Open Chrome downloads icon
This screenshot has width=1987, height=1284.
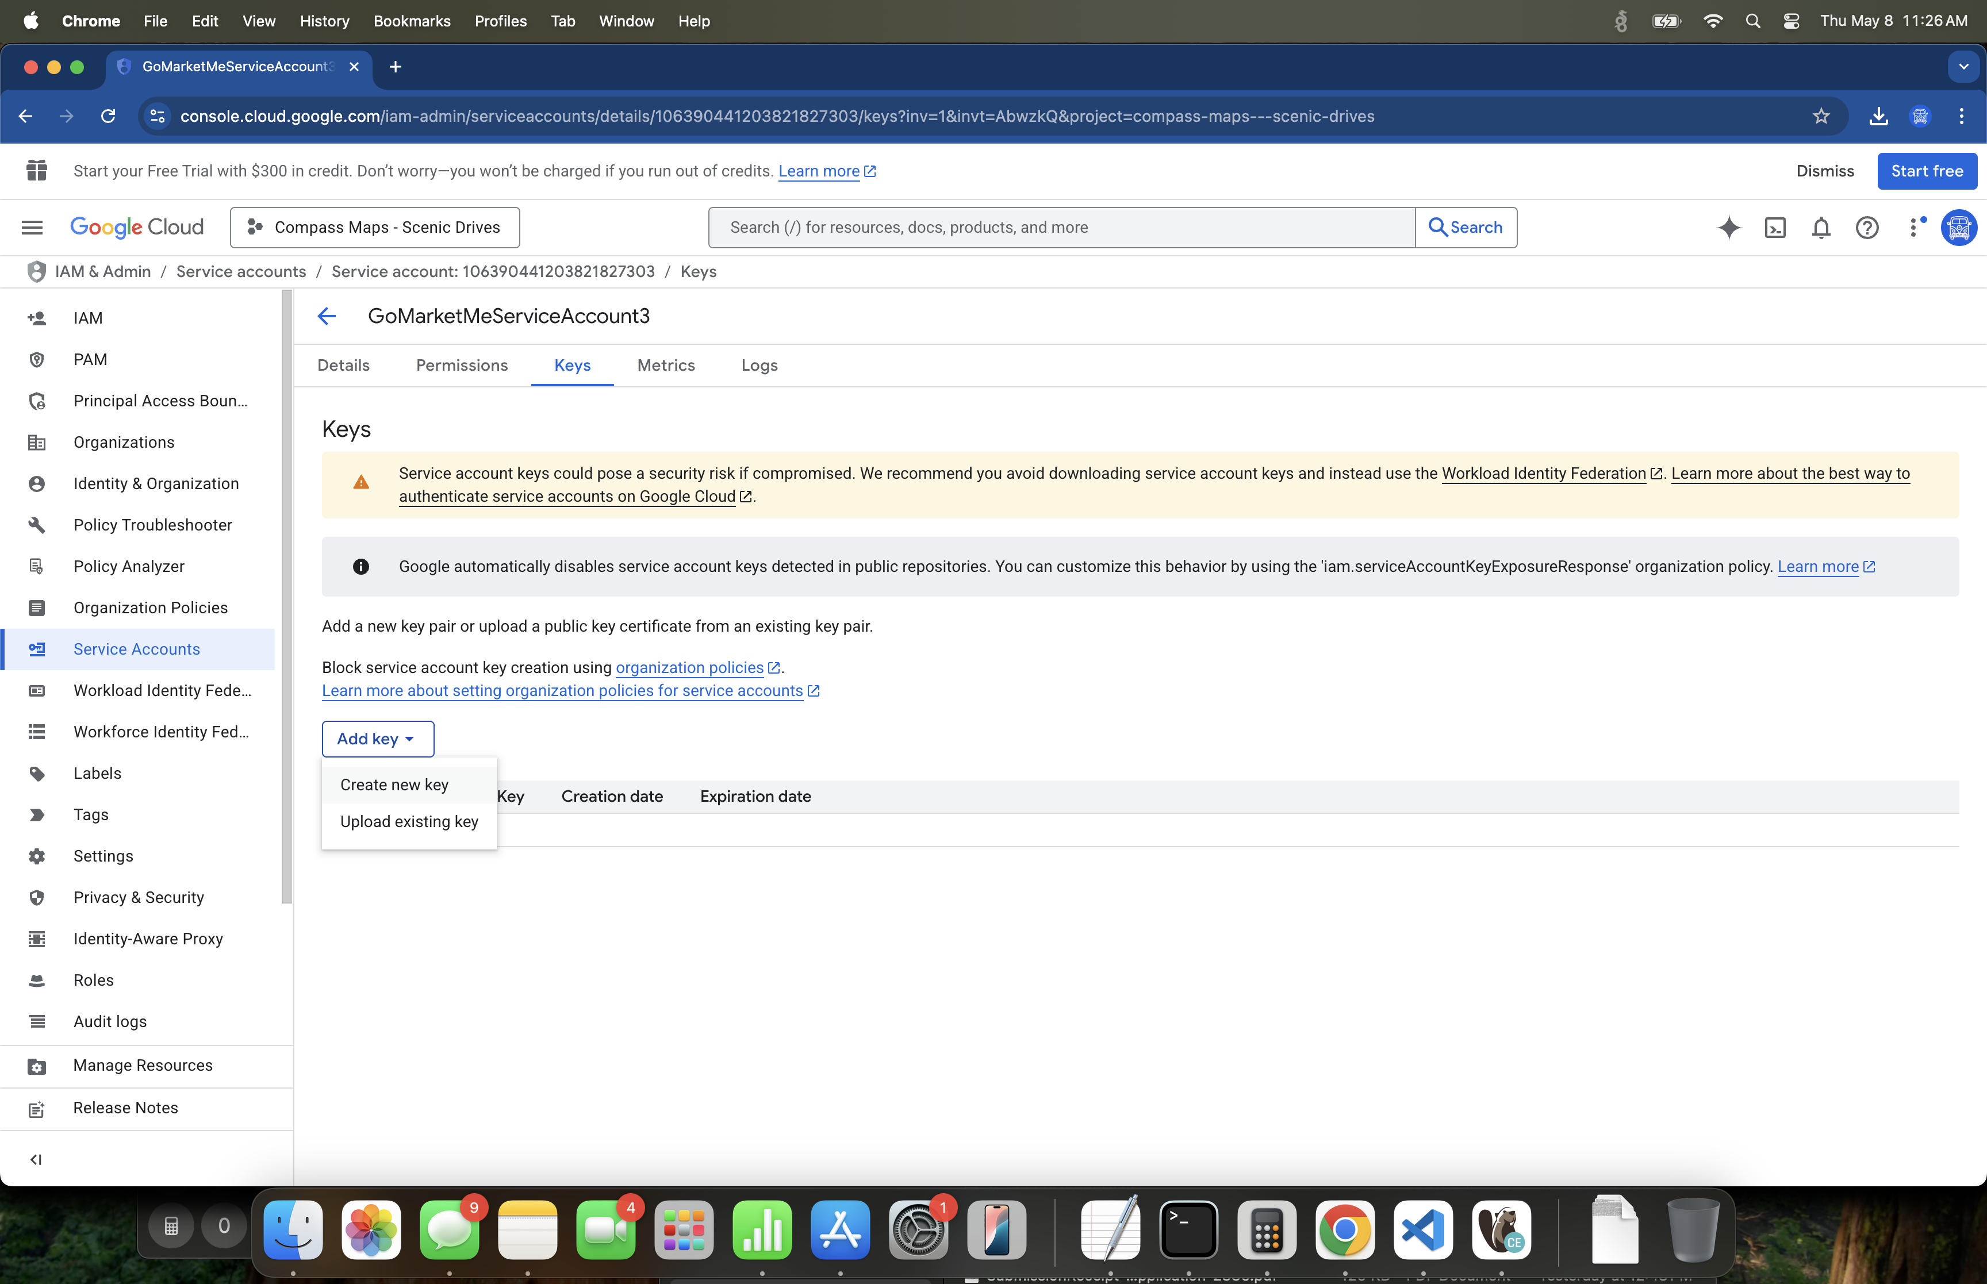pos(1878,116)
